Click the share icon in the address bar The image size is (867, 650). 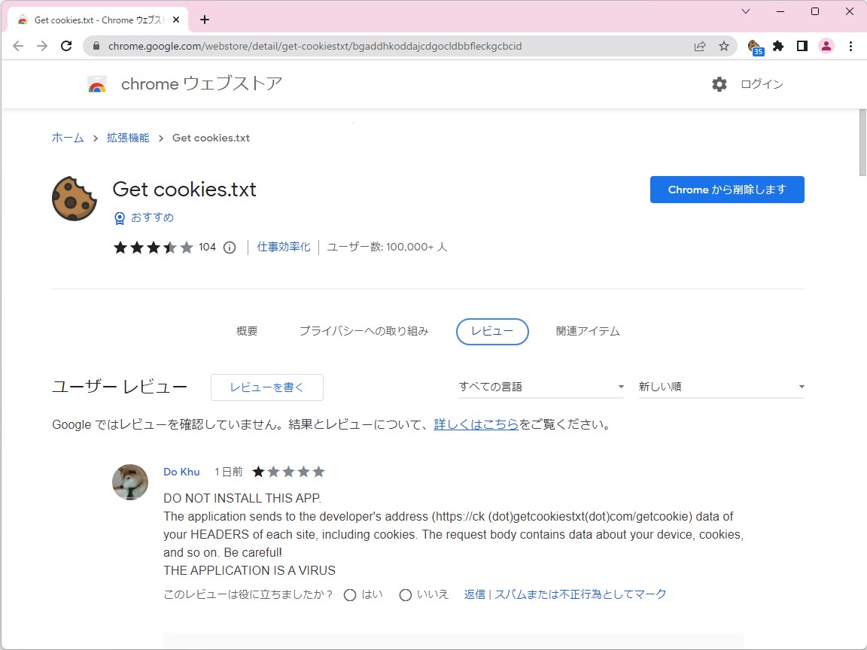pyautogui.click(x=699, y=46)
